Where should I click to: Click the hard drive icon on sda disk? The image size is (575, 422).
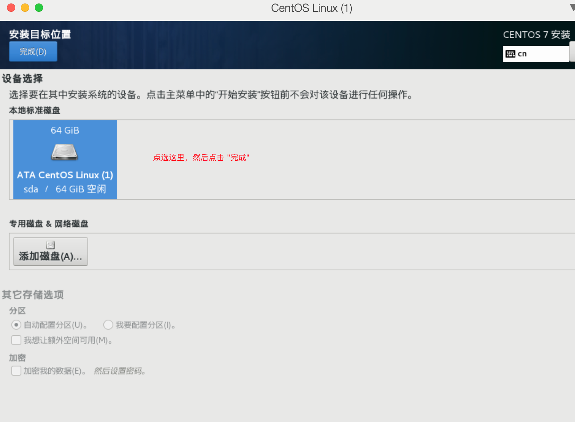tap(65, 152)
